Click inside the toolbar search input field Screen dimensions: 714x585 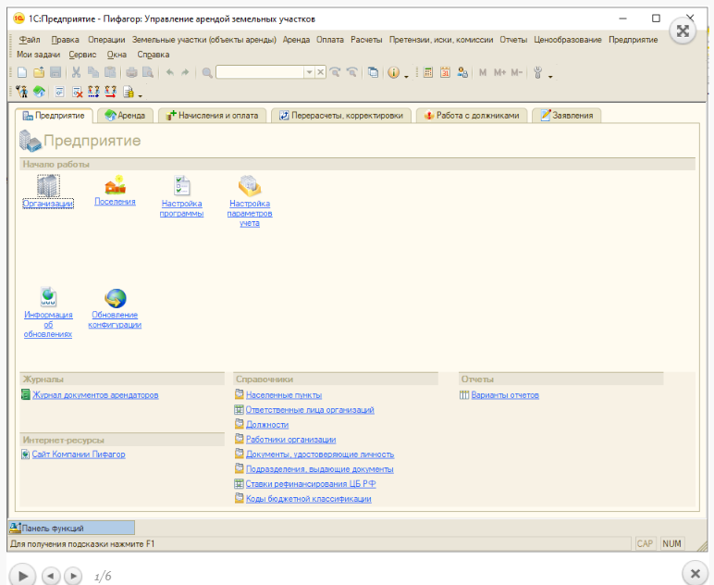tap(259, 72)
